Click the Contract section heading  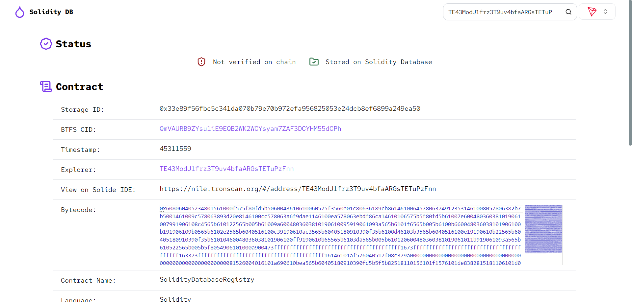[x=79, y=87]
